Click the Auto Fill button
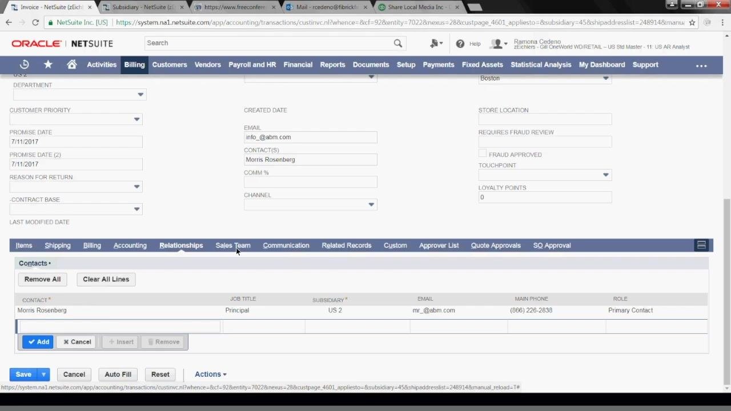731x411 pixels. tap(118, 374)
